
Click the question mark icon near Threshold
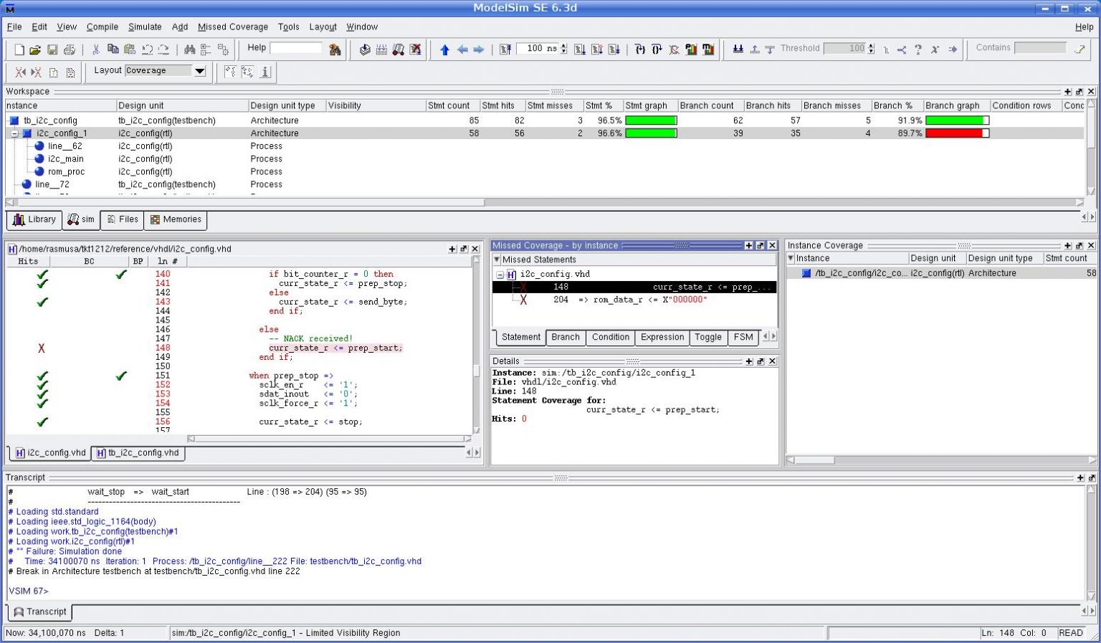917,49
